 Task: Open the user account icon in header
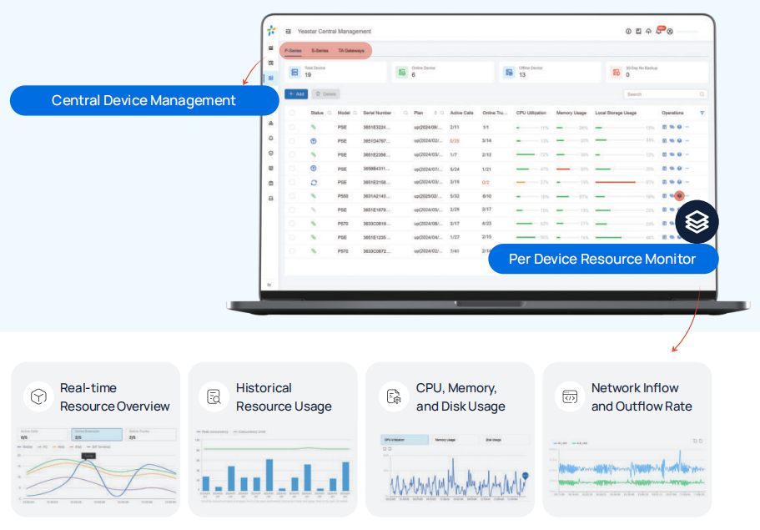670,31
